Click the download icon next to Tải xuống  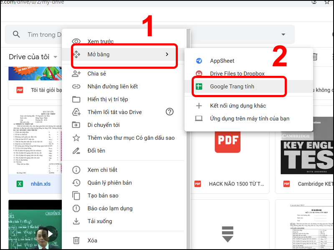(x=77, y=221)
